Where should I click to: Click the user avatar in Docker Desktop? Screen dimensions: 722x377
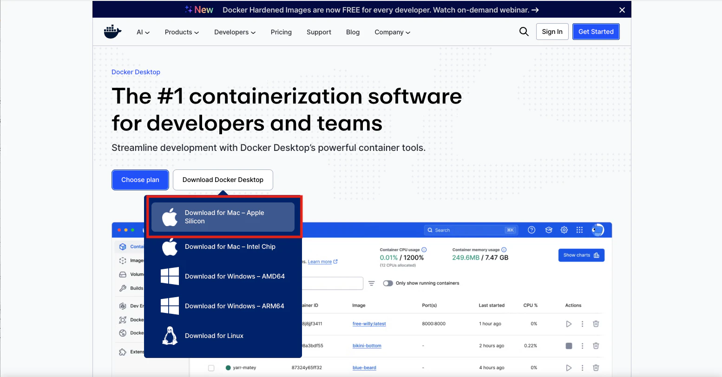coord(597,230)
